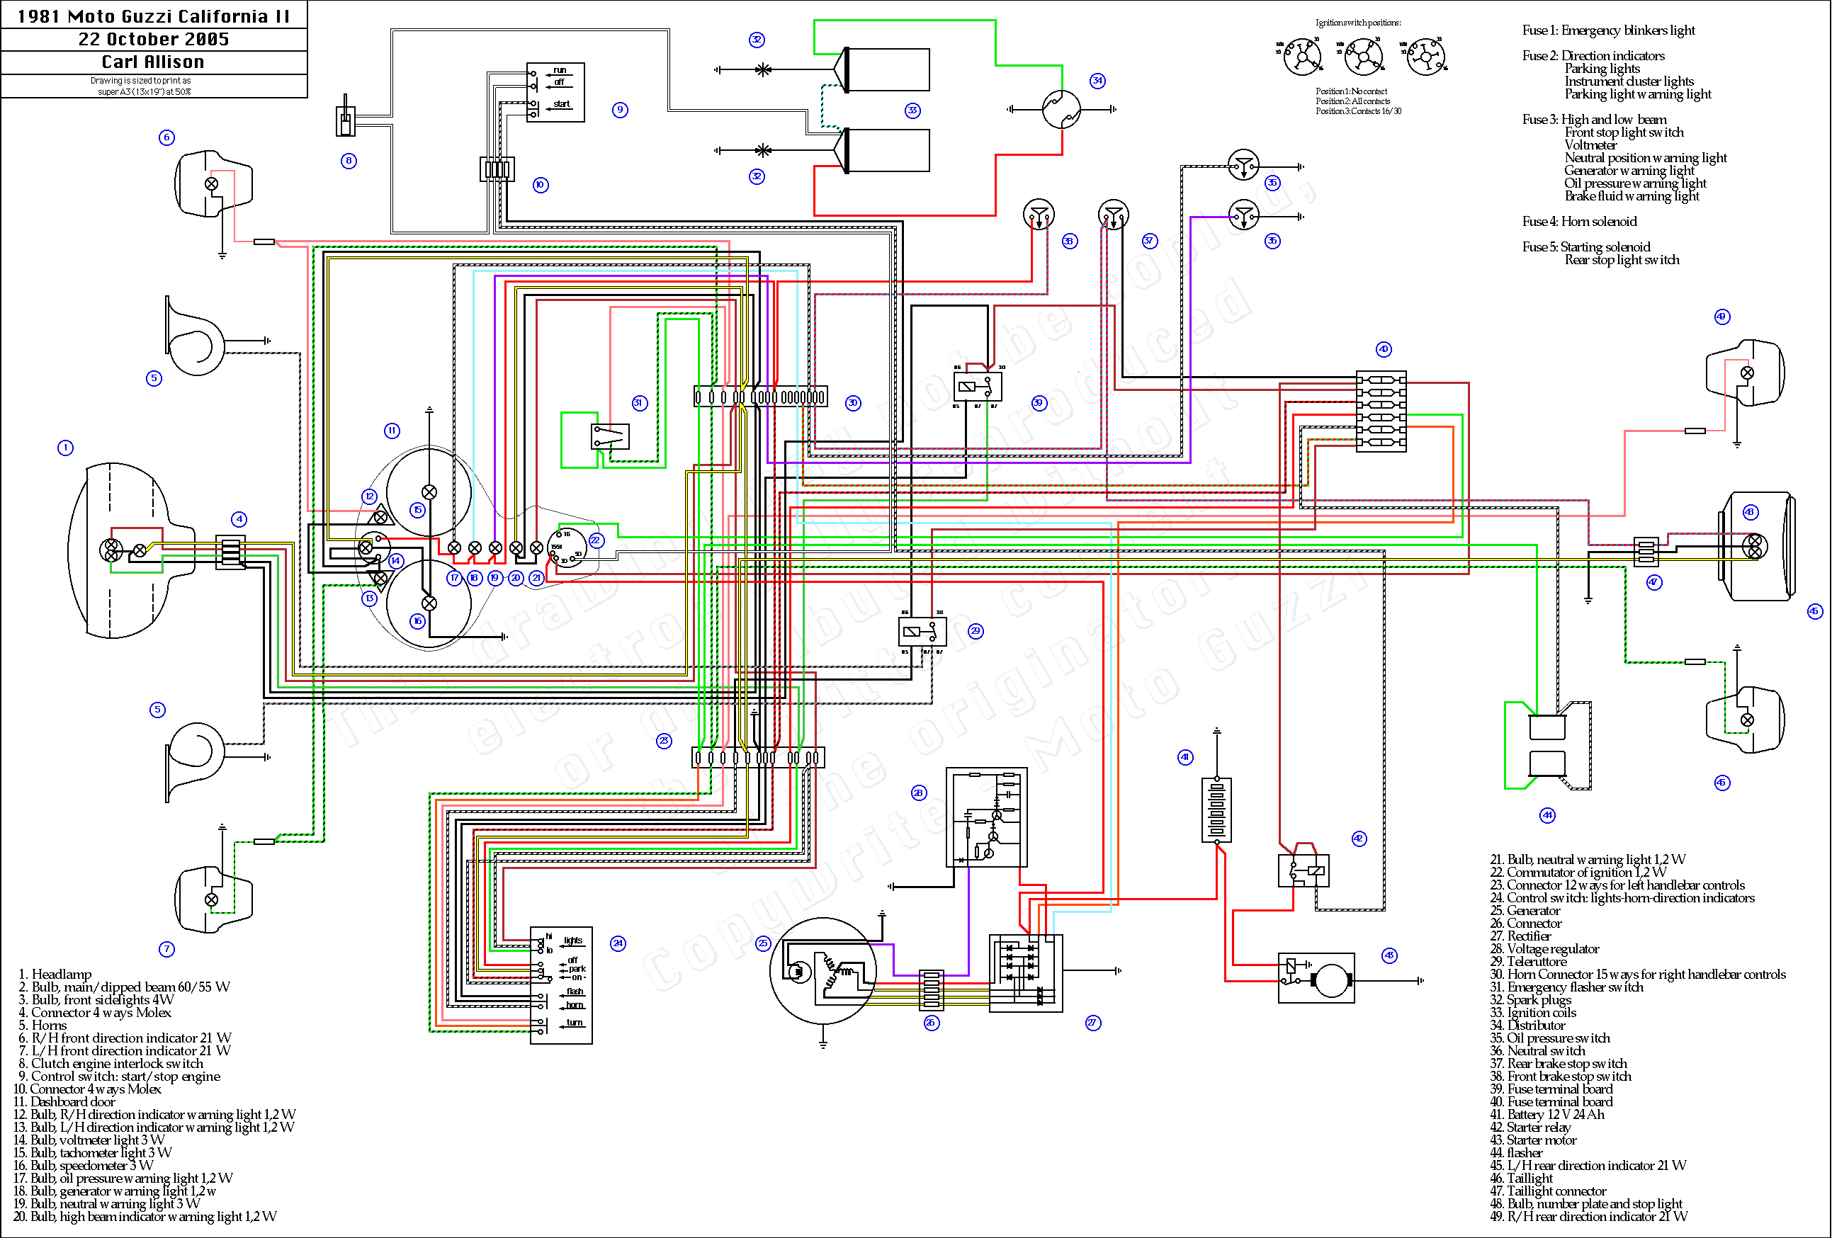Select the starter relay symbol (42)
Screen dimensions: 1832x1238
(x=1303, y=870)
